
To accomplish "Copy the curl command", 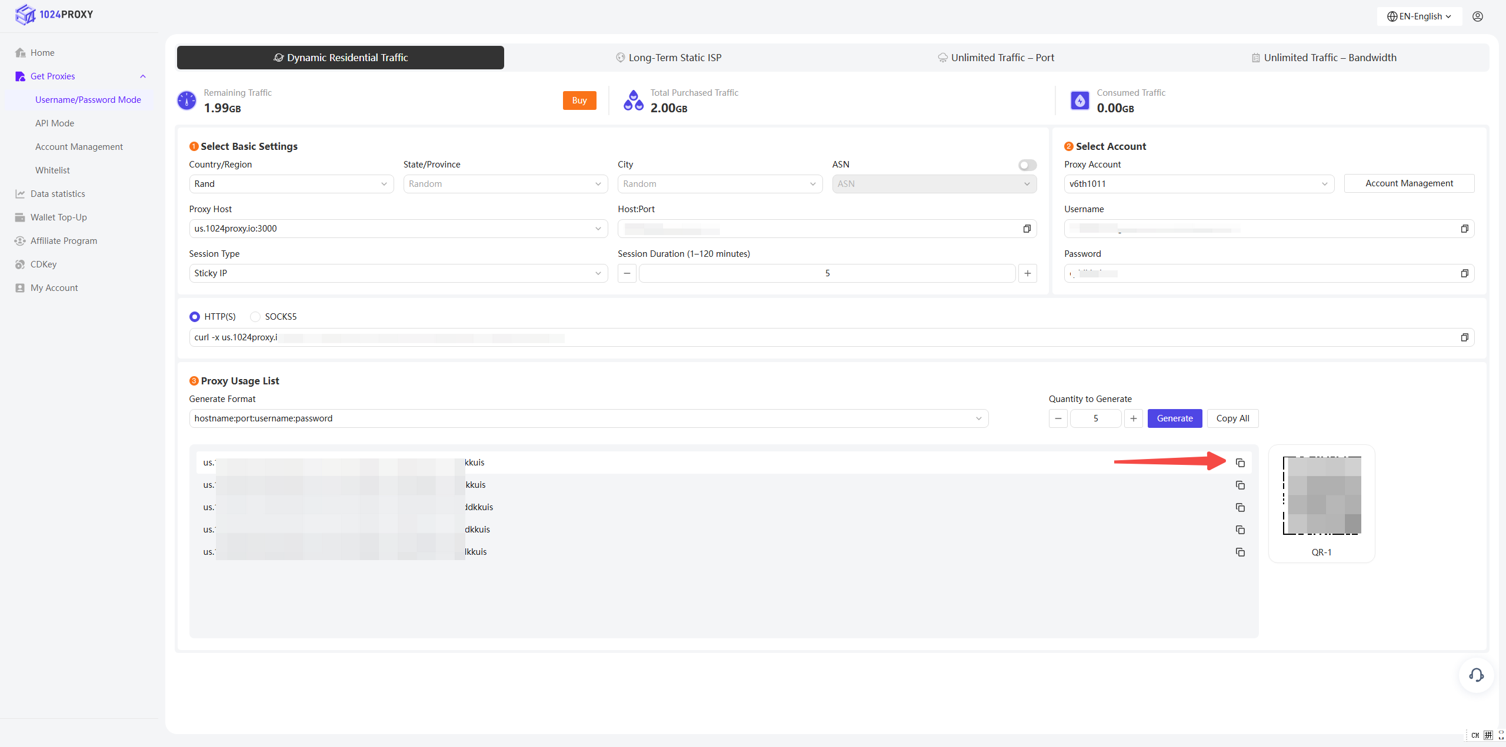I will (x=1464, y=337).
